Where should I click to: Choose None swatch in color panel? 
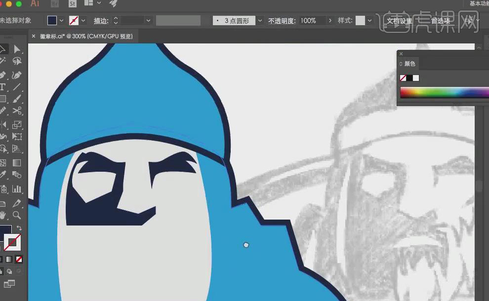tap(403, 78)
